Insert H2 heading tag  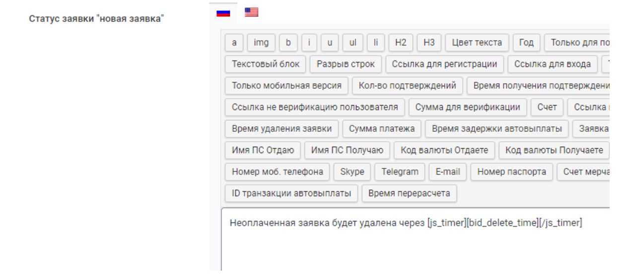click(x=401, y=43)
